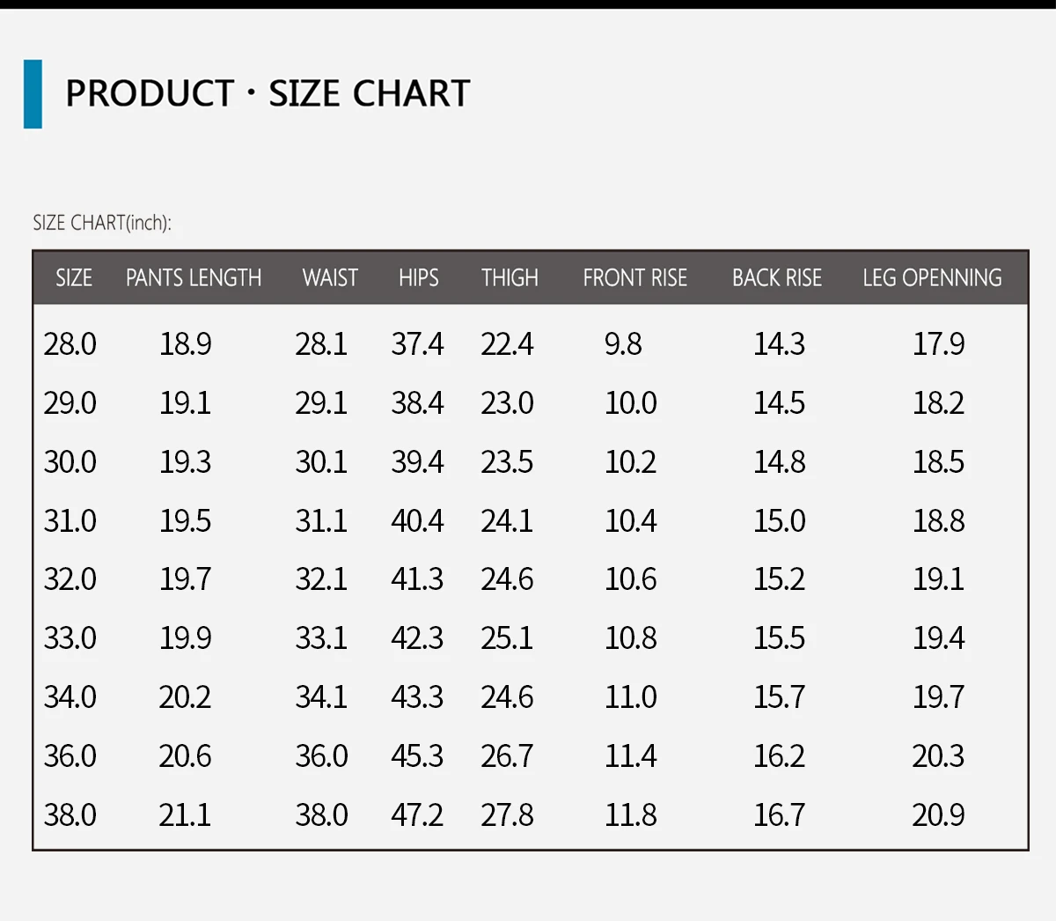
Task: Select hips value 47.2
Action: [x=417, y=815]
